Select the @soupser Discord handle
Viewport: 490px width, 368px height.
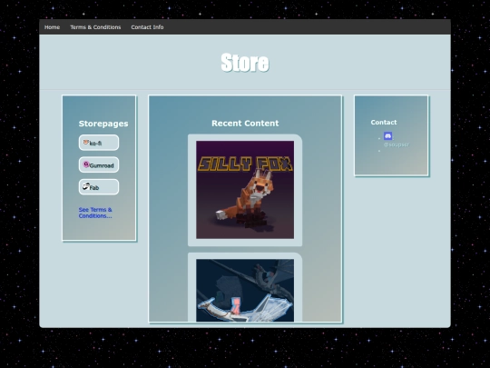[x=397, y=144]
